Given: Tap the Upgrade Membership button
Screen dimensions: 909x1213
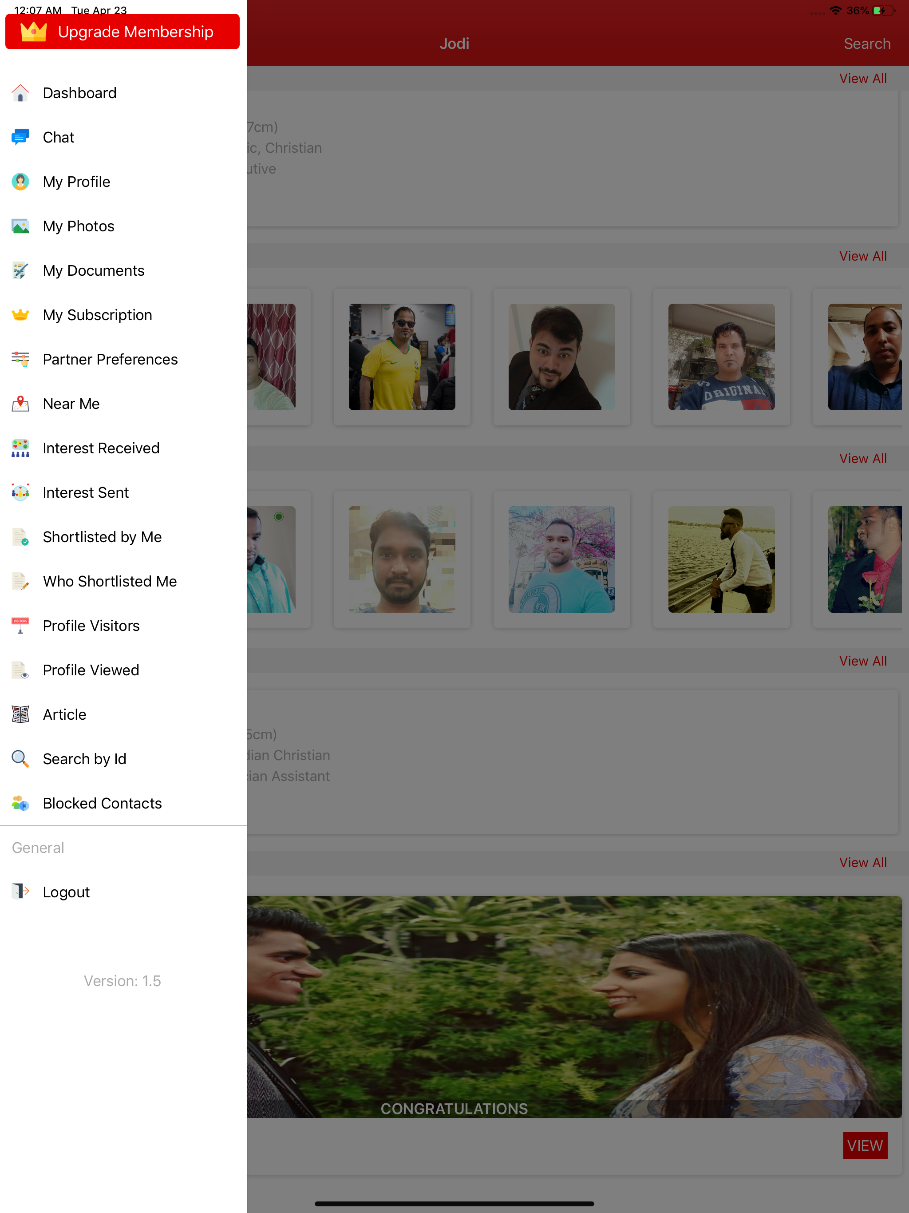Looking at the screenshot, I should point(122,31).
